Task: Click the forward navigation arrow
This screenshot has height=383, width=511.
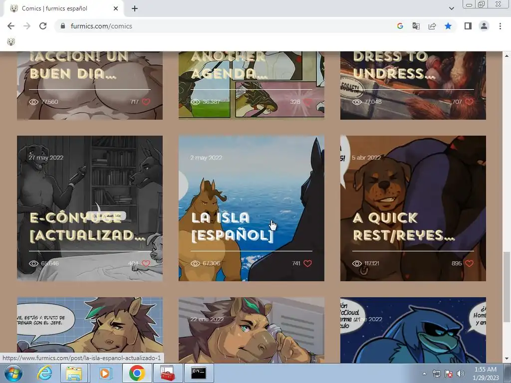Action: coord(27,26)
